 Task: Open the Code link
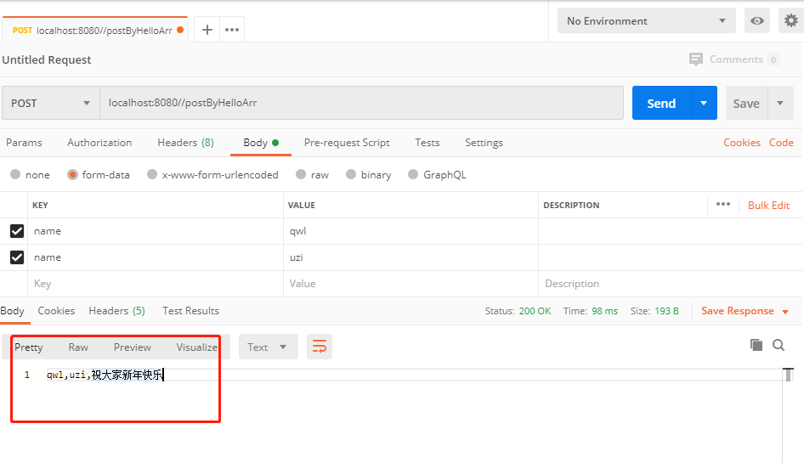[781, 143]
